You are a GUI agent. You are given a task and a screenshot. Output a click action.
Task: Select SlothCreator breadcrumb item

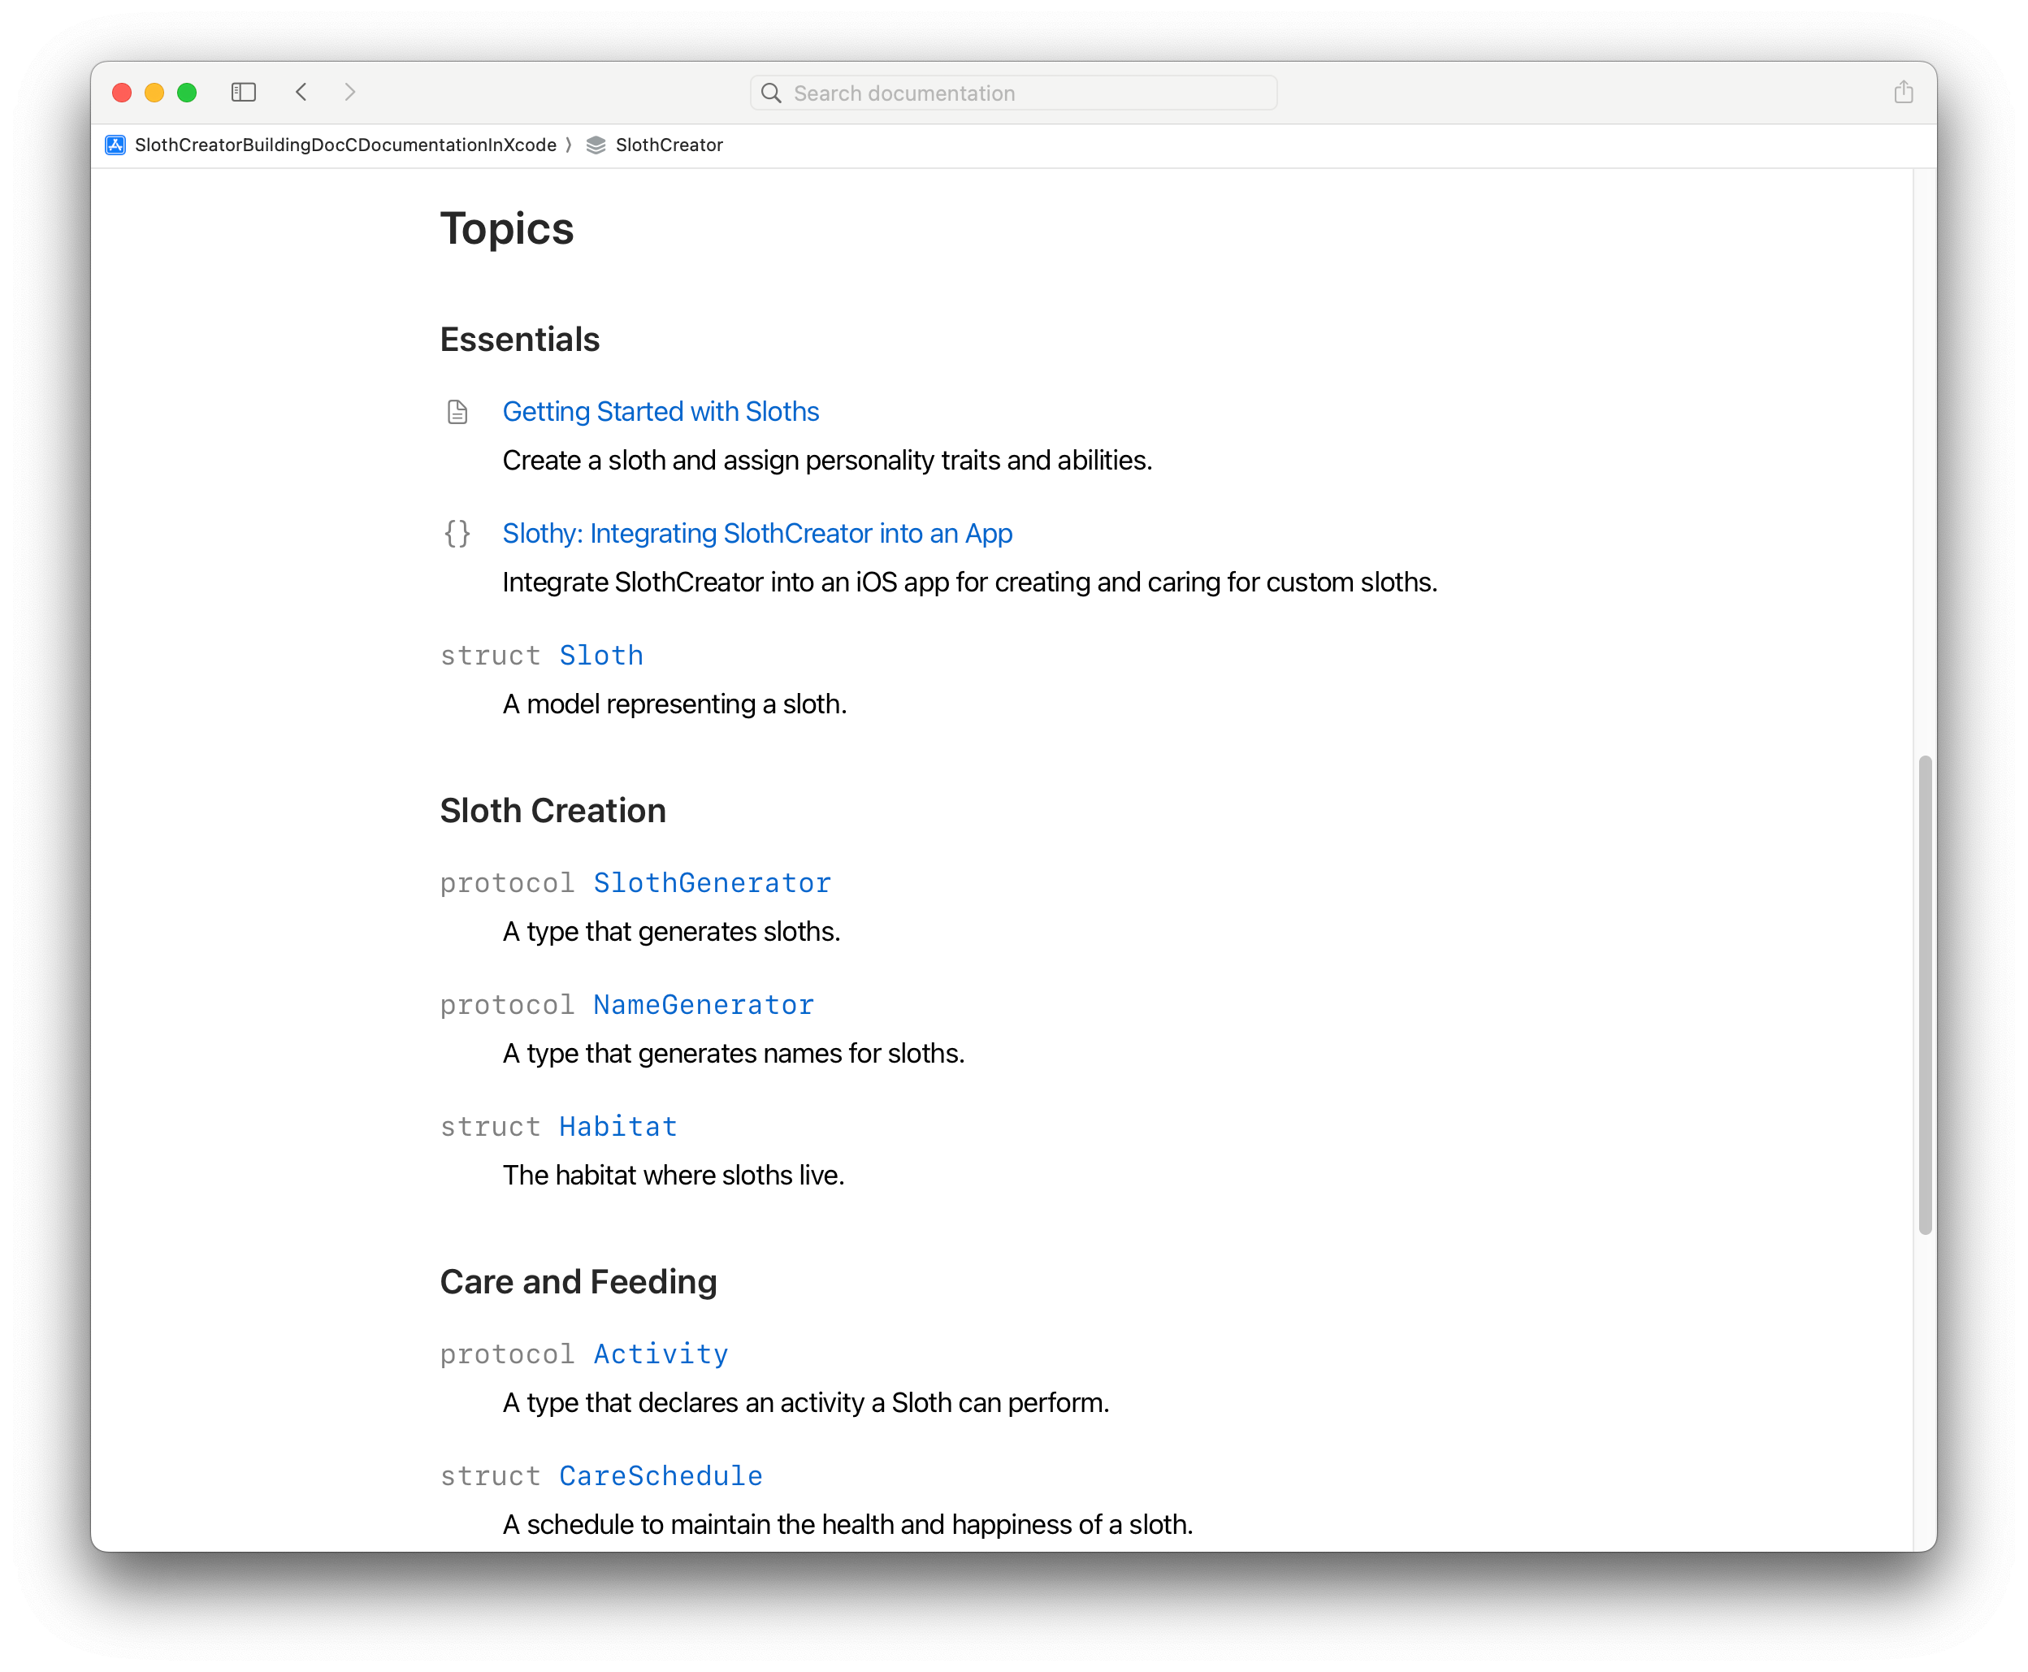pos(669,145)
